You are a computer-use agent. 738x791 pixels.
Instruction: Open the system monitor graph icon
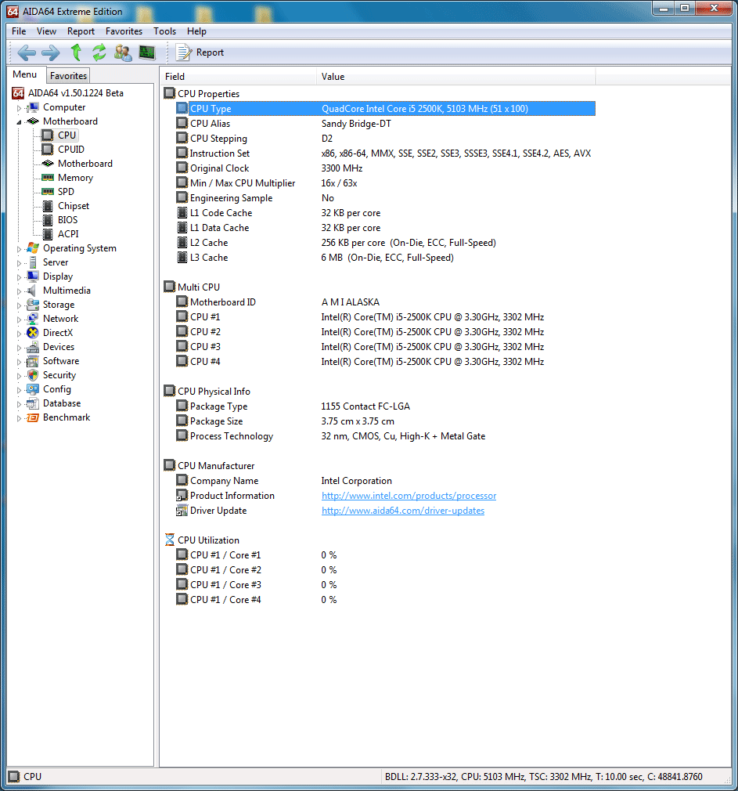point(146,52)
